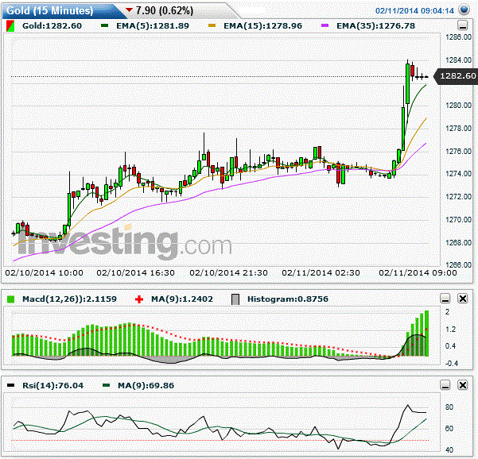Click the 02/10/2014 16:30 time axis label
Image resolution: width=478 pixels, height=459 pixels.
coord(136,272)
